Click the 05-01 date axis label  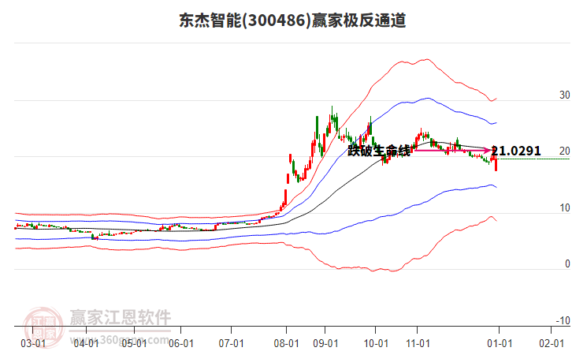(134, 343)
